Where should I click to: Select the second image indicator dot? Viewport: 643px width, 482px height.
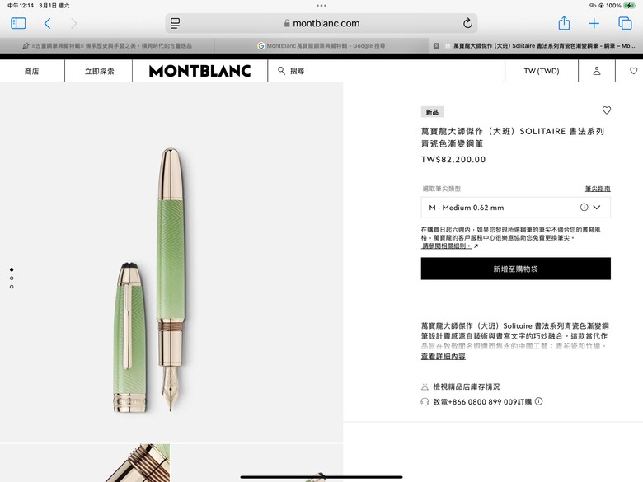(12, 278)
